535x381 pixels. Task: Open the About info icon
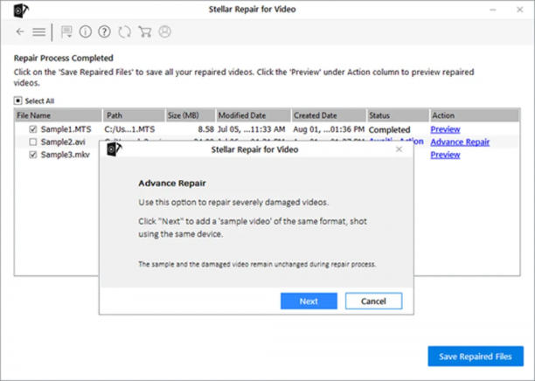[86, 31]
